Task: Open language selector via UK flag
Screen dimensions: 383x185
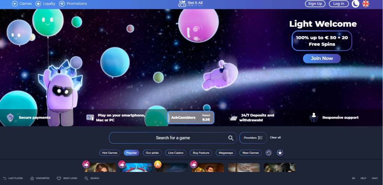Action: 366,4
